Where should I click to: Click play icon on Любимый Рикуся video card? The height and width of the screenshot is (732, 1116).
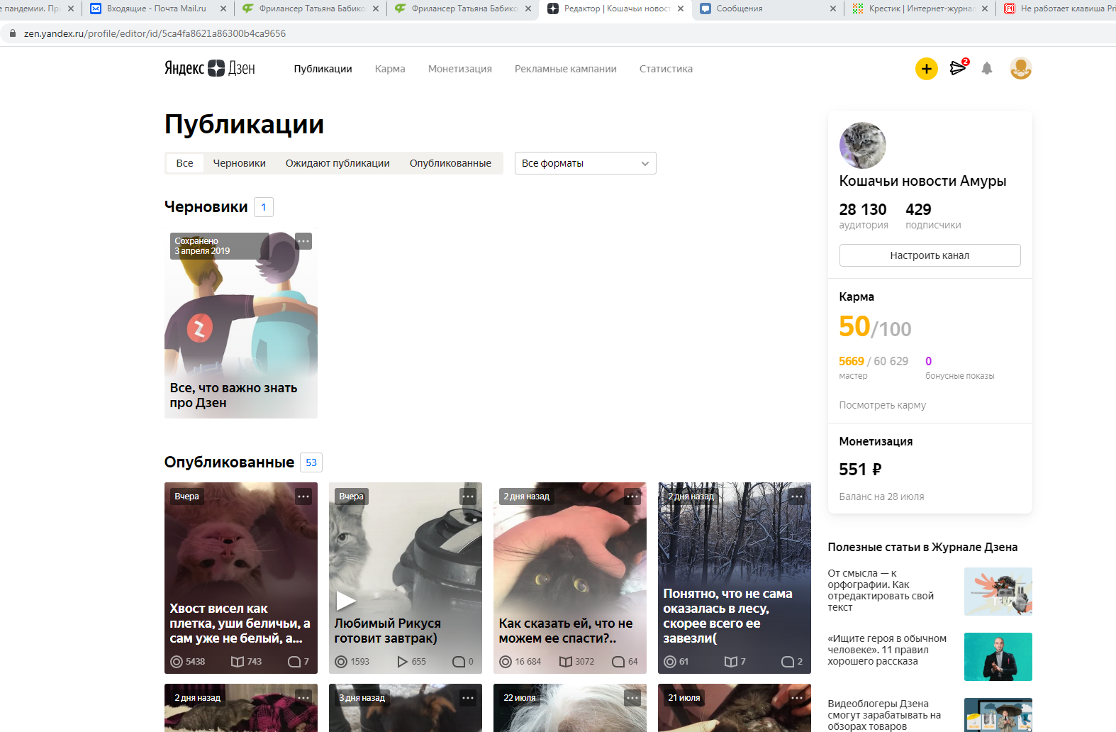coord(345,600)
